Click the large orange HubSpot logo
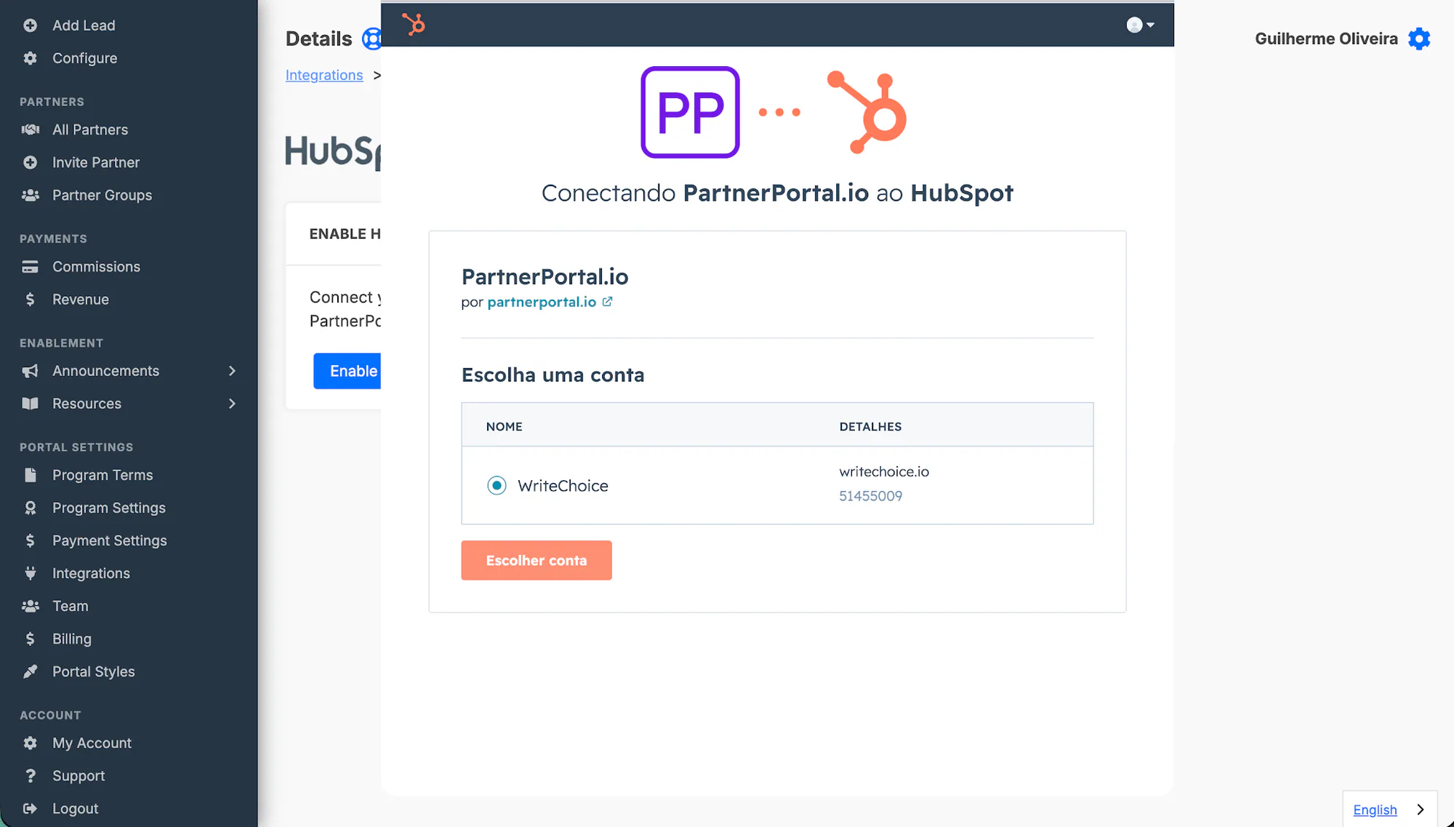This screenshot has width=1454, height=827. pyautogui.click(x=867, y=112)
